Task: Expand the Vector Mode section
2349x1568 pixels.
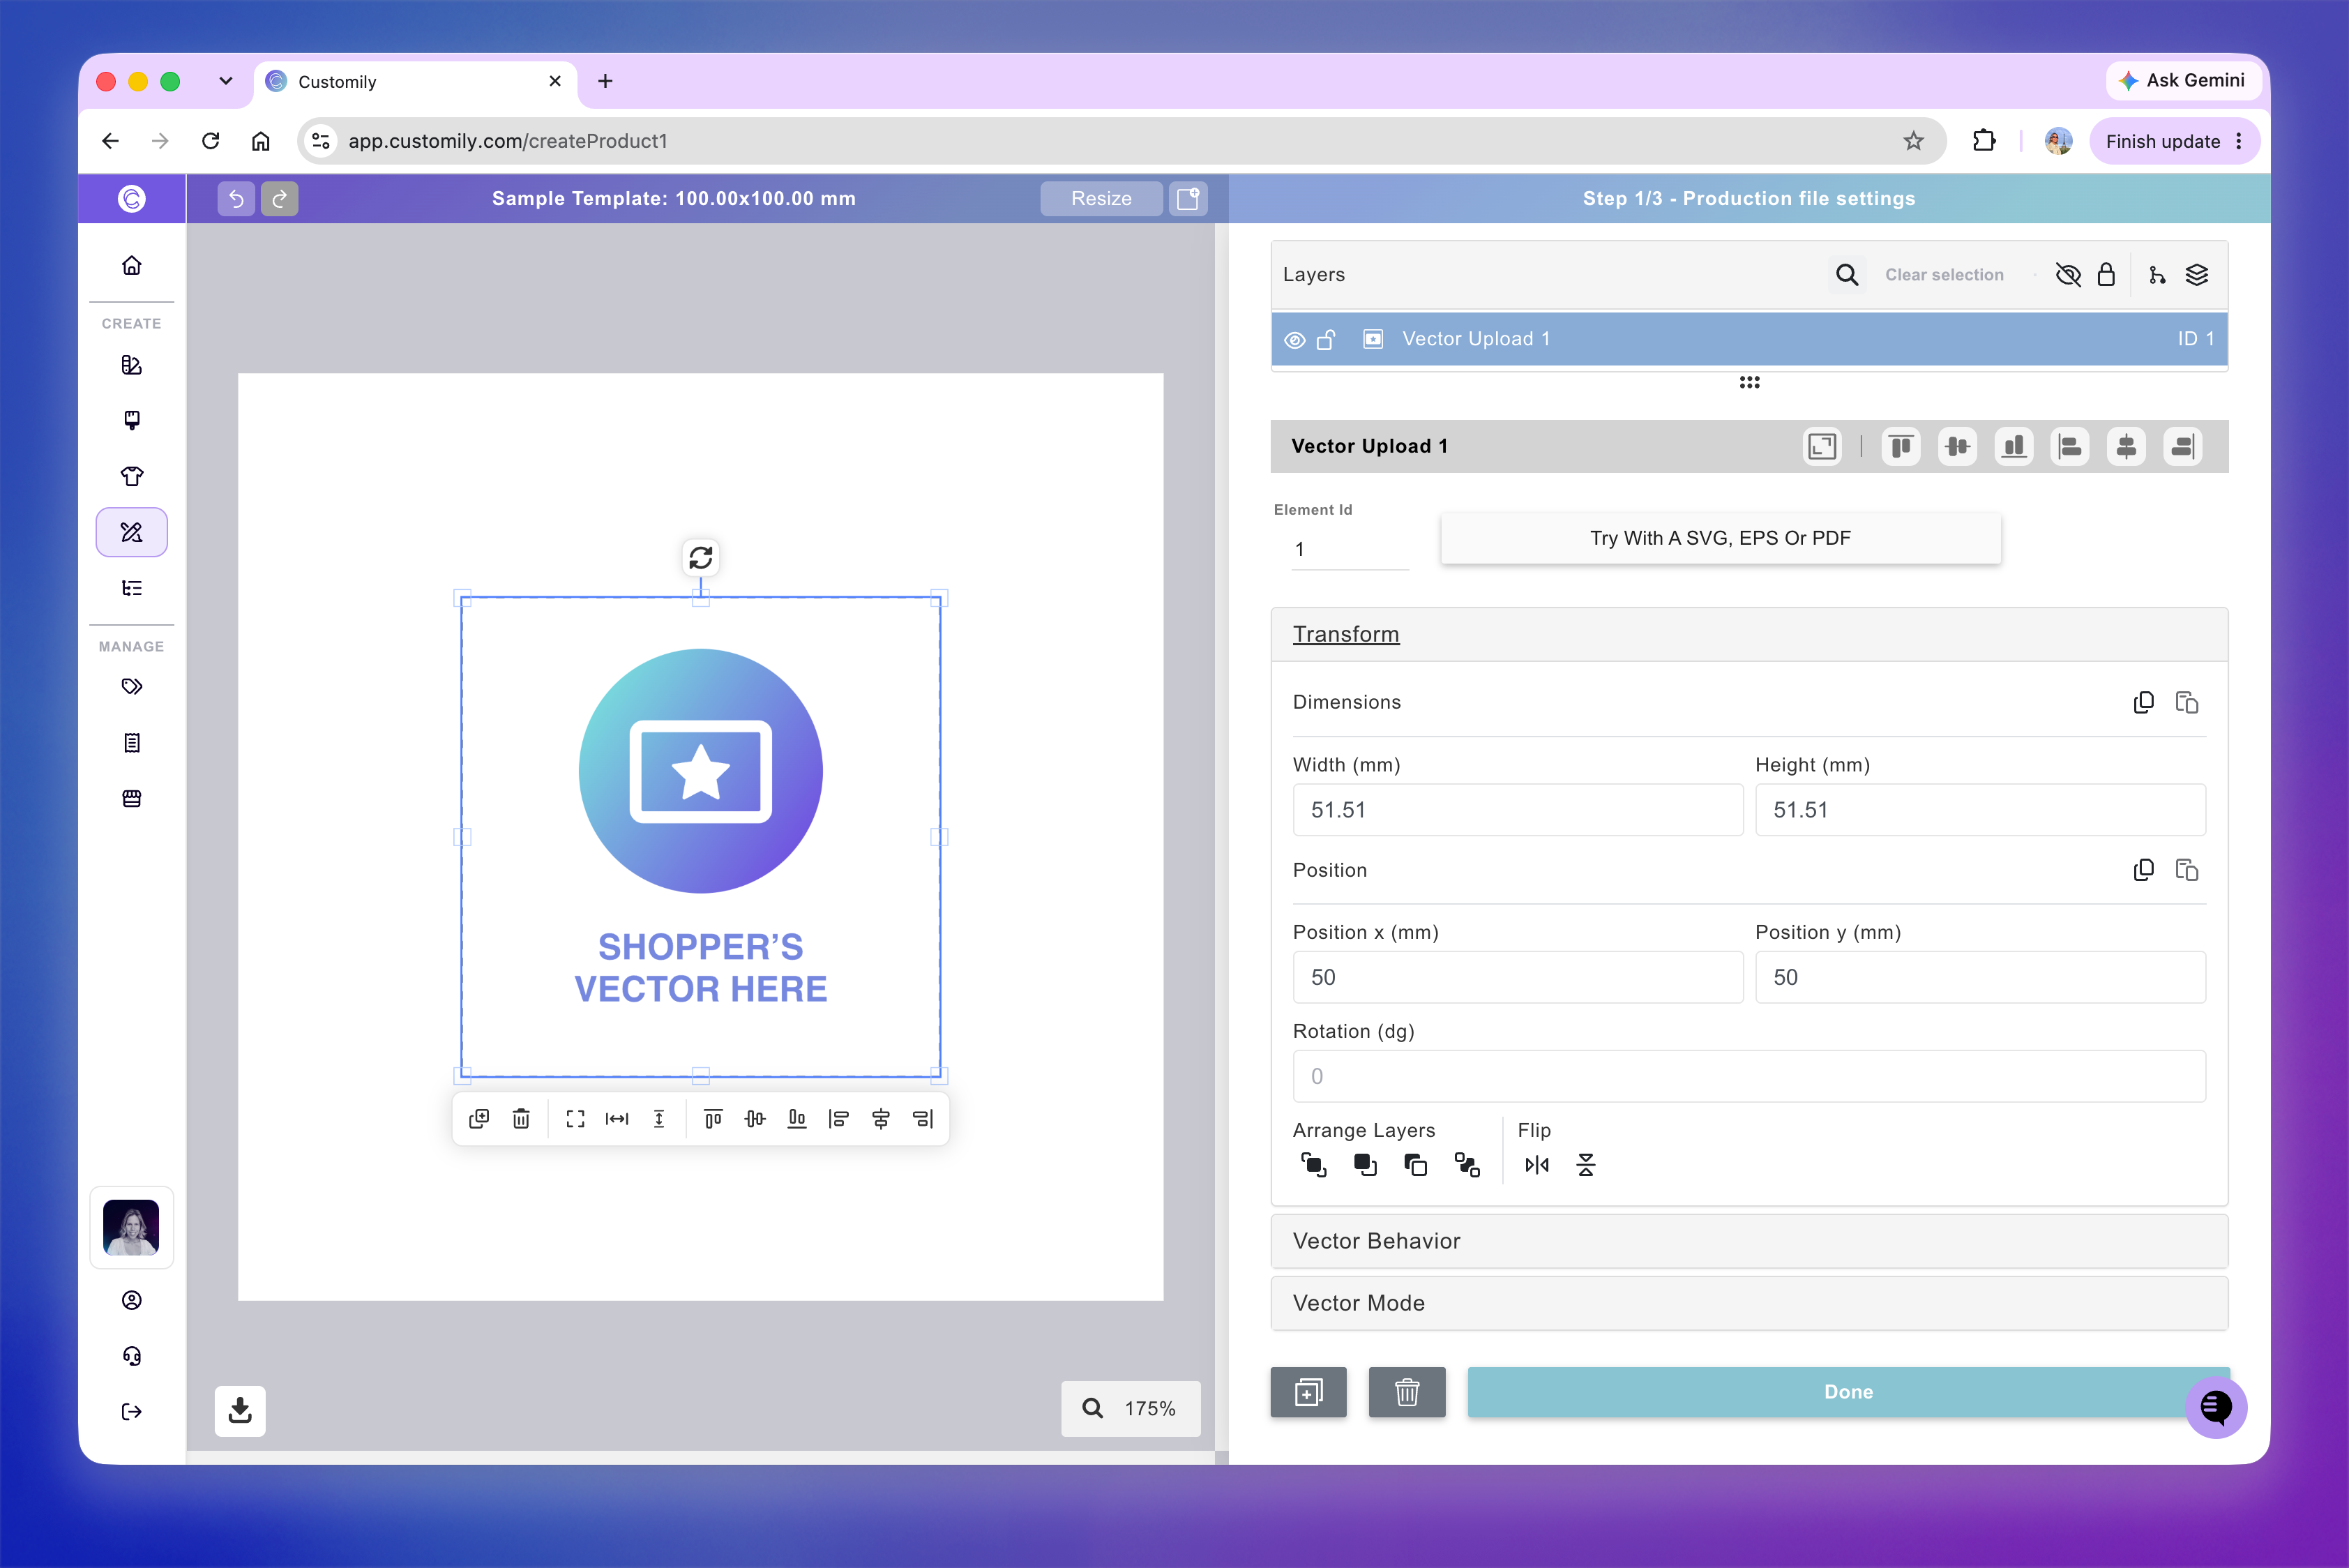Action: [x=1749, y=1303]
